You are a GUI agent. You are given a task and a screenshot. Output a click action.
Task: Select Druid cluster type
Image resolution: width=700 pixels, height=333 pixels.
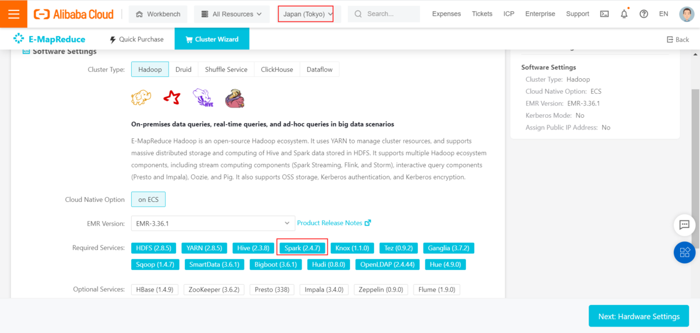(183, 69)
